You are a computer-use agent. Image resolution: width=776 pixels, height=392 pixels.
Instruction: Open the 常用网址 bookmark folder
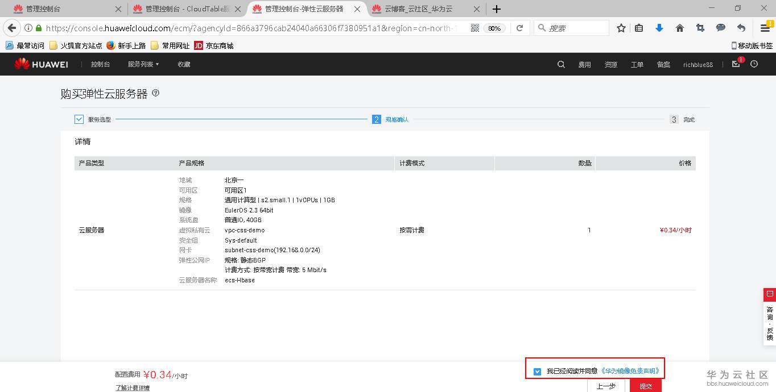tap(170, 45)
